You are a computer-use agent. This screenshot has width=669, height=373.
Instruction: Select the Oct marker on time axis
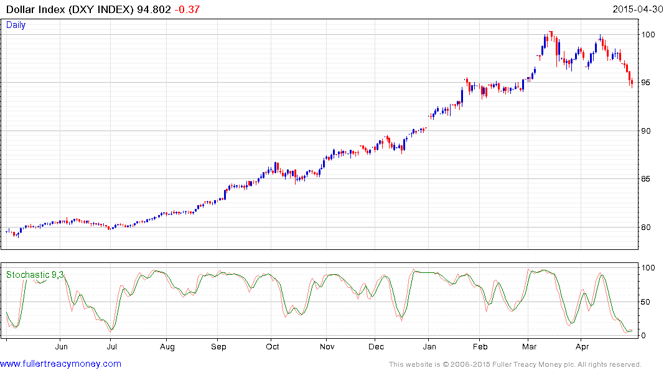point(272,346)
